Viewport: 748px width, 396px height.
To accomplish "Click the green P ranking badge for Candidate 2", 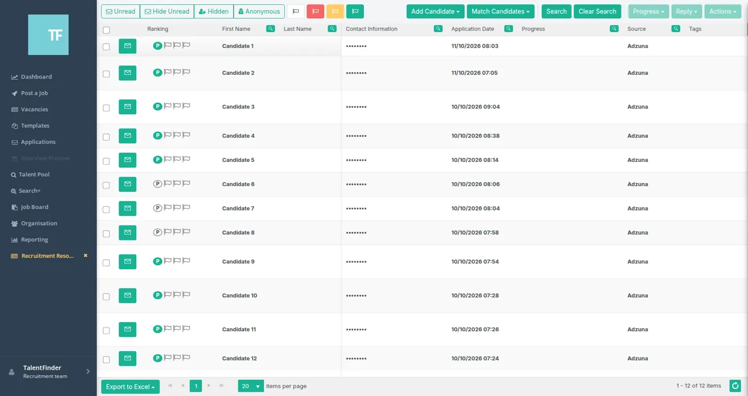I will coord(158,73).
